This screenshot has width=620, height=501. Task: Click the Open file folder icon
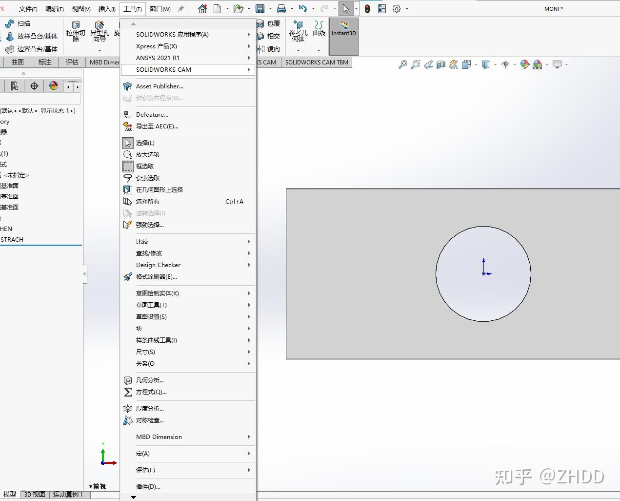(x=238, y=9)
